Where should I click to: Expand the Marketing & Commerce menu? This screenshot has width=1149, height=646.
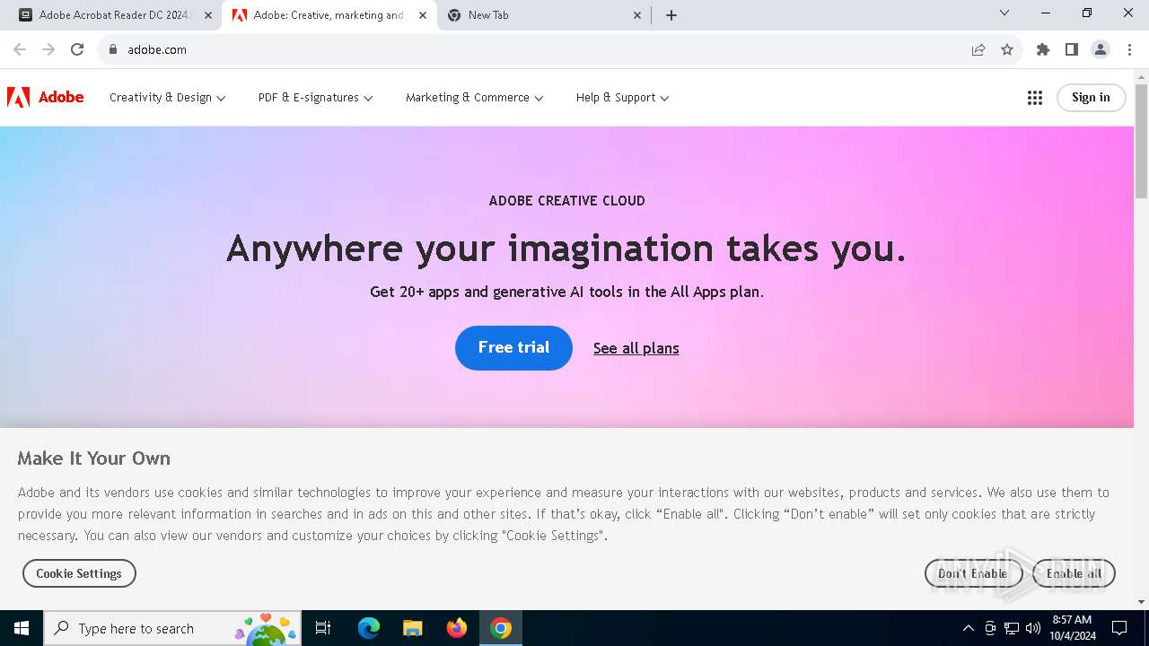click(x=474, y=98)
